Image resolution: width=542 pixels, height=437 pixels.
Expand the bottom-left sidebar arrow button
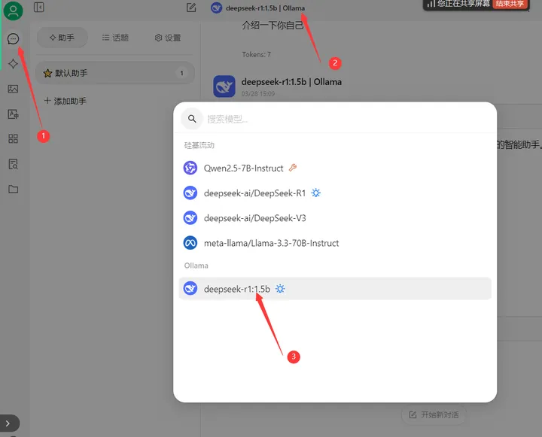pos(8,423)
